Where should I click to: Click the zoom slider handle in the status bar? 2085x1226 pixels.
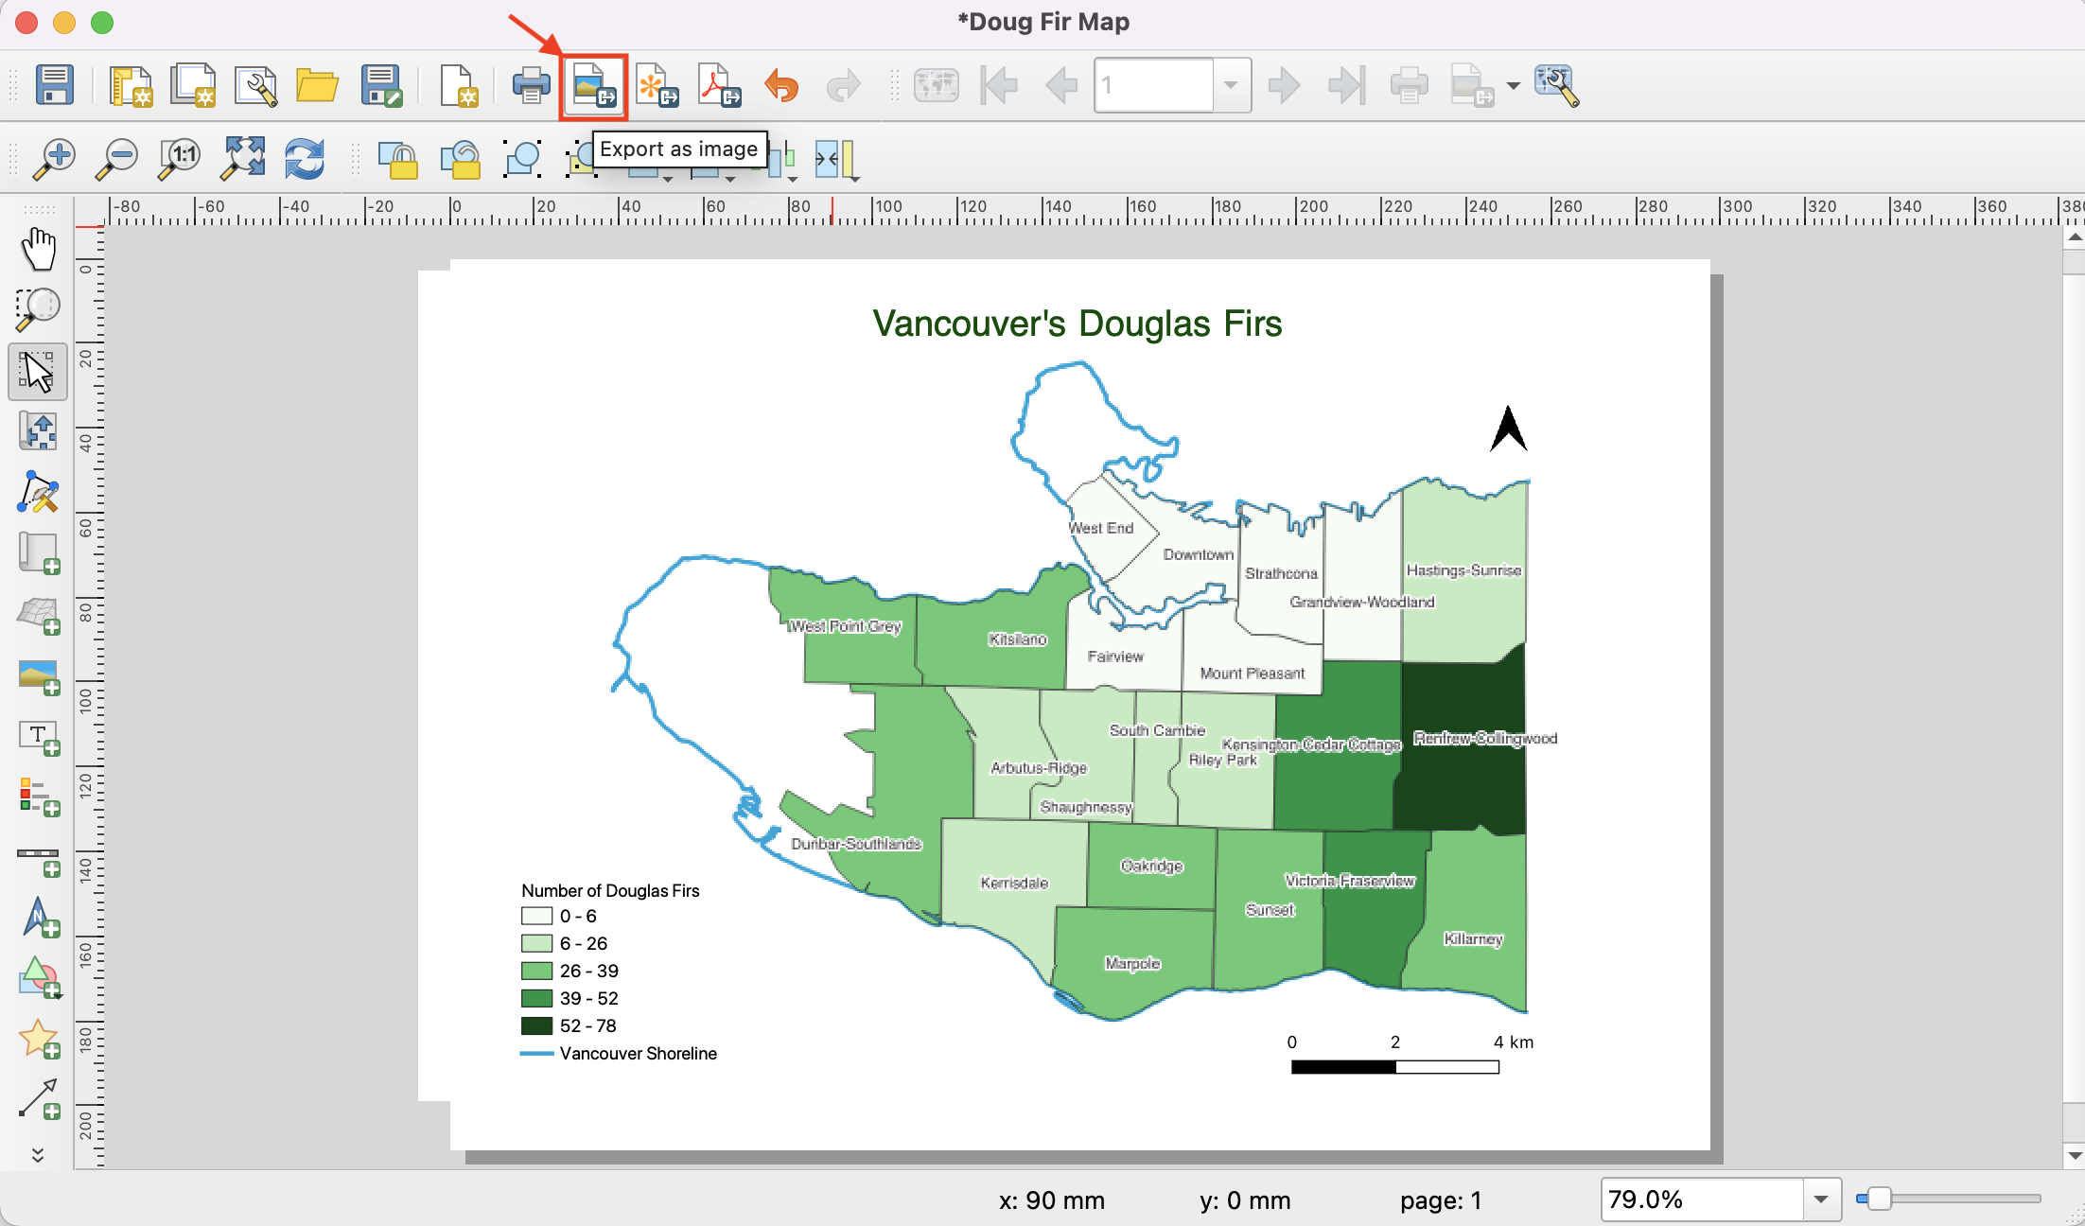(1879, 1200)
